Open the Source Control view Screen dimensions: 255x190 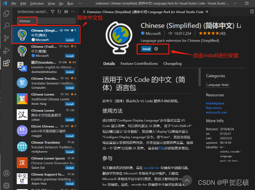(6, 38)
